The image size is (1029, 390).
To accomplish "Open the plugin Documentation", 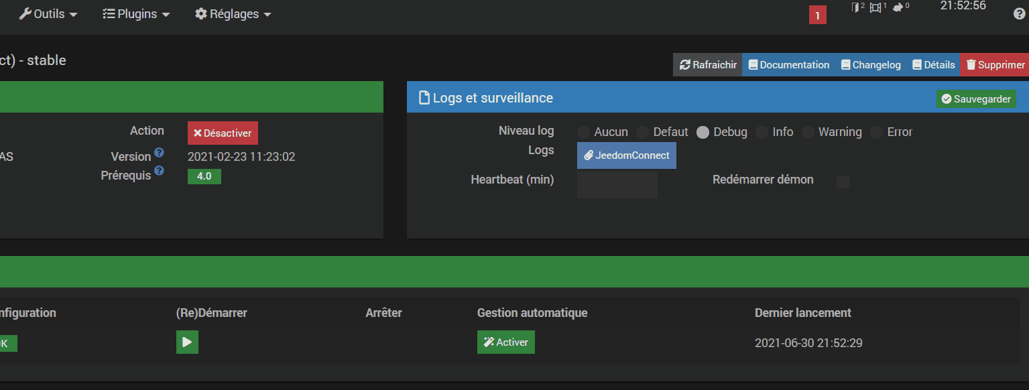I will (x=789, y=65).
